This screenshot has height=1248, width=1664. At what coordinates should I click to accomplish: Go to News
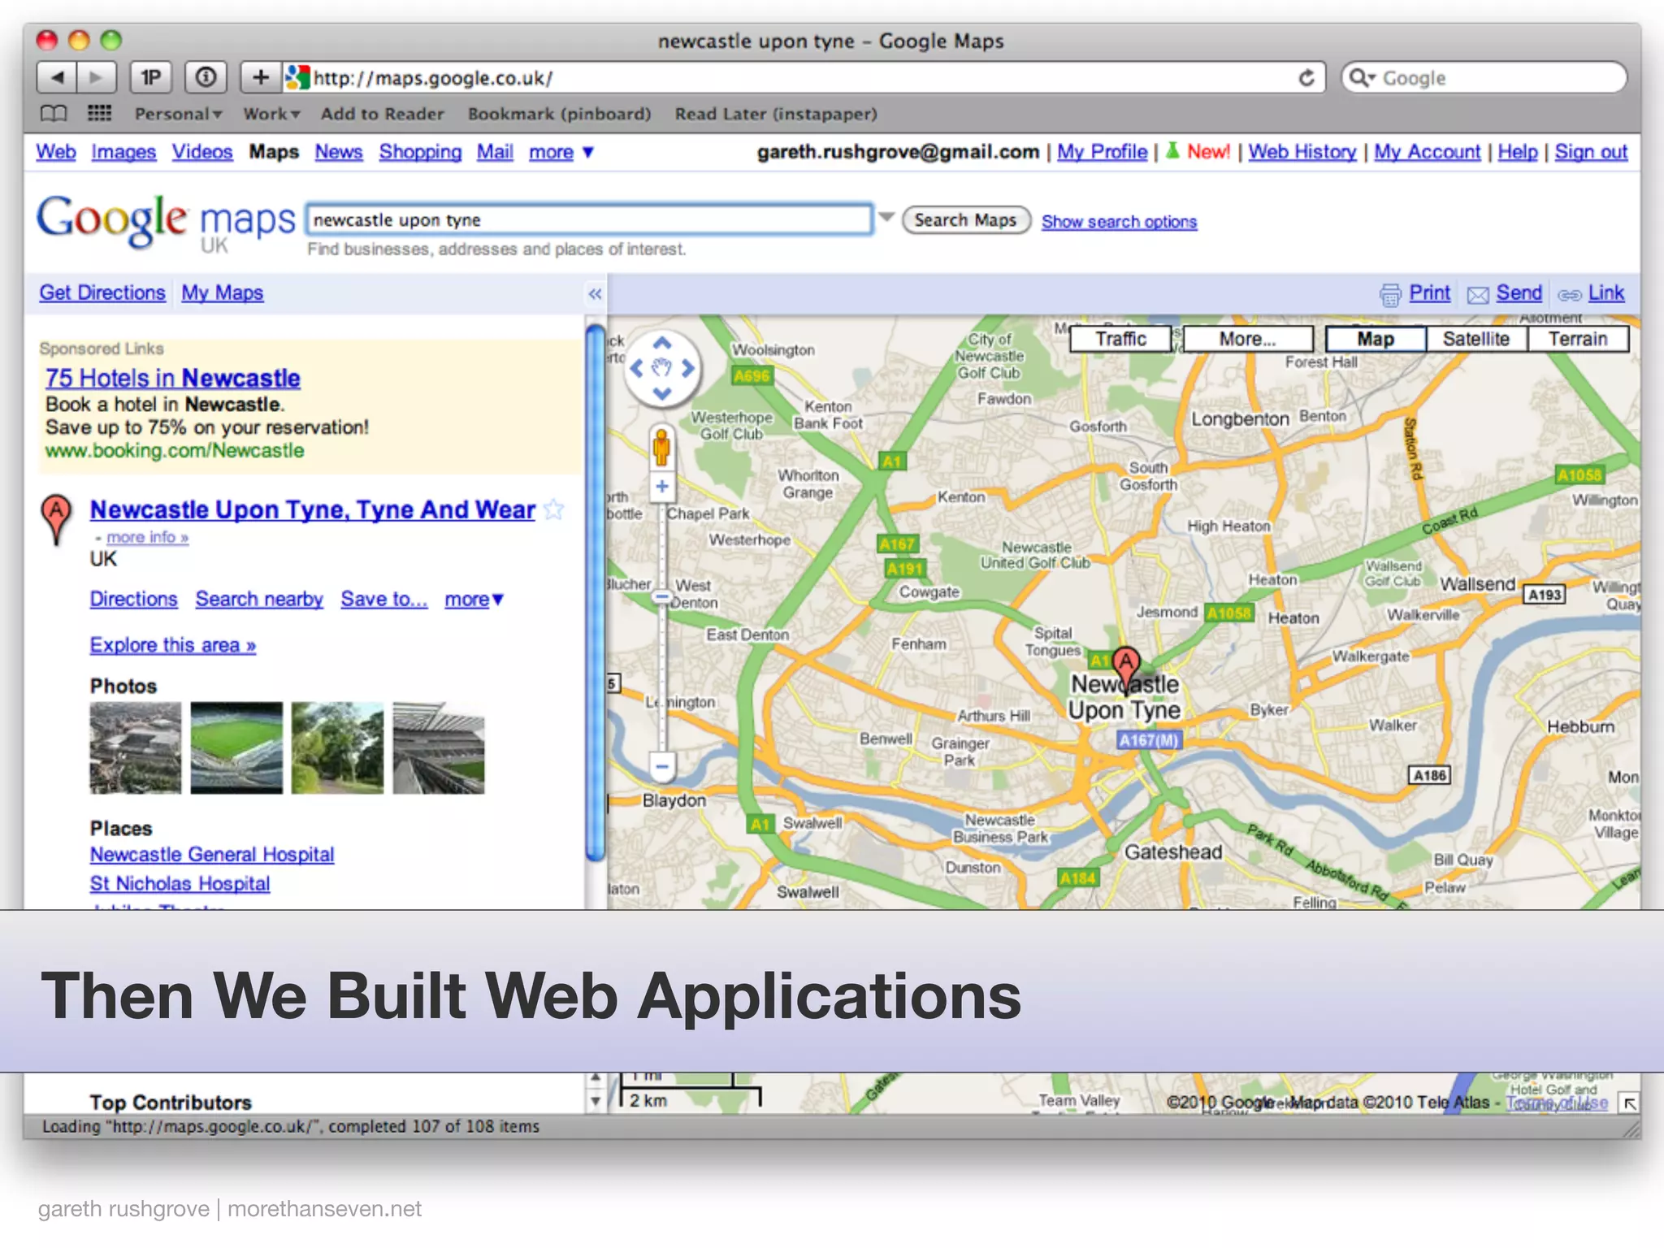point(338,152)
